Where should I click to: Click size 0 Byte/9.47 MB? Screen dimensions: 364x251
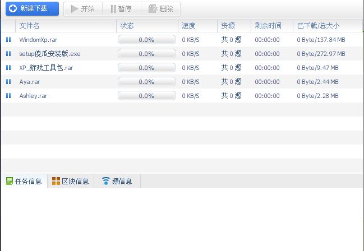pyautogui.click(x=317, y=68)
